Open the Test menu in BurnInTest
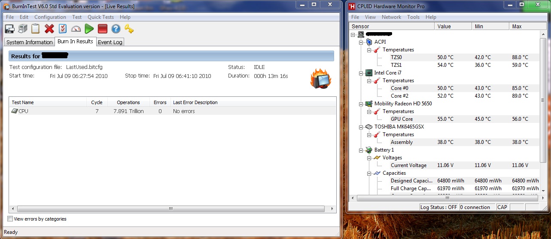This screenshot has height=239, width=551. [x=77, y=17]
